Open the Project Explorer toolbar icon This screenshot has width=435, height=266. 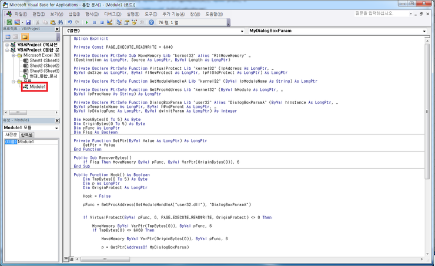[119, 22]
